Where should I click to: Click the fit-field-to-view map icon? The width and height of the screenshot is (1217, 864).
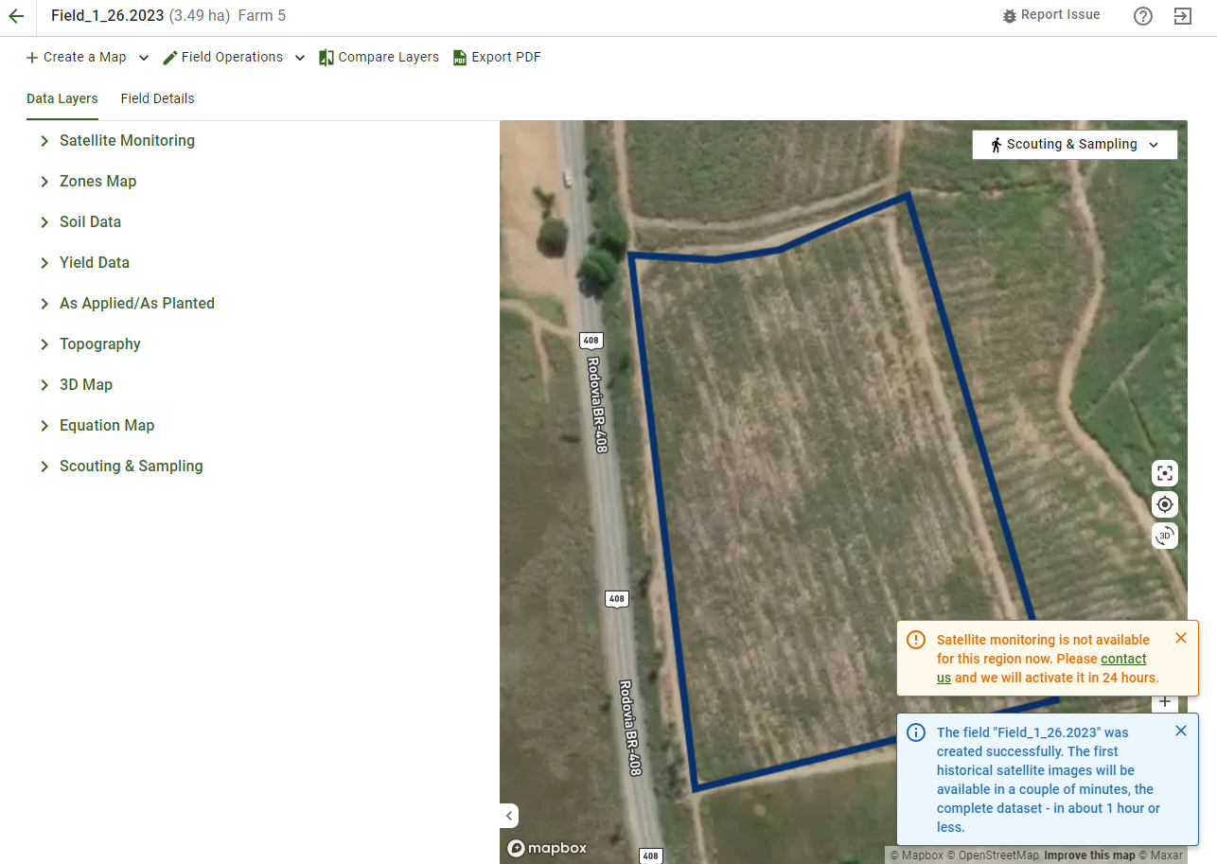(x=1165, y=473)
